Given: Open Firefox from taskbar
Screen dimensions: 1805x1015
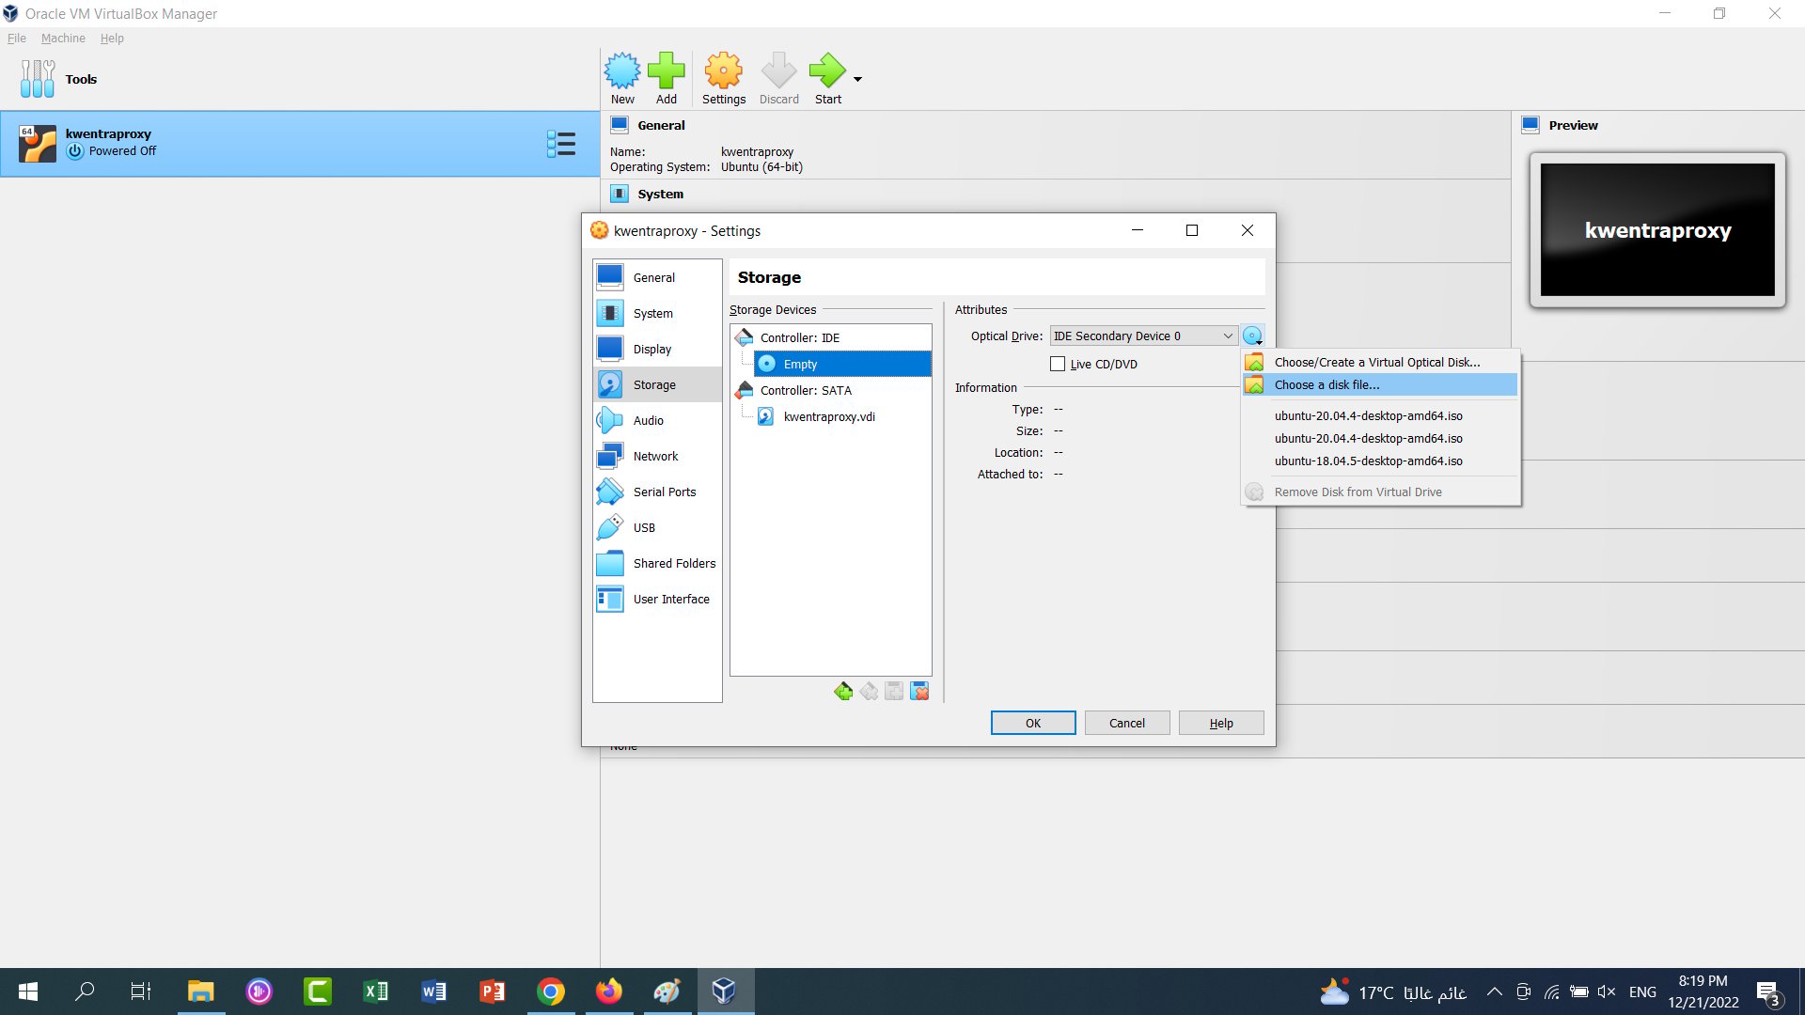Looking at the screenshot, I should point(609,992).
